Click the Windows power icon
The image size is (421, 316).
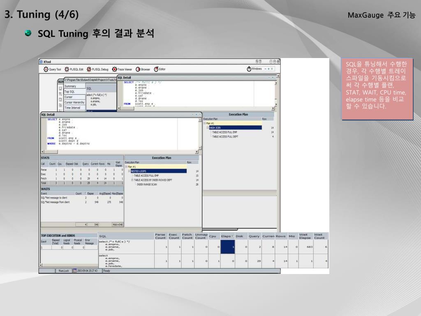[249, 69]
